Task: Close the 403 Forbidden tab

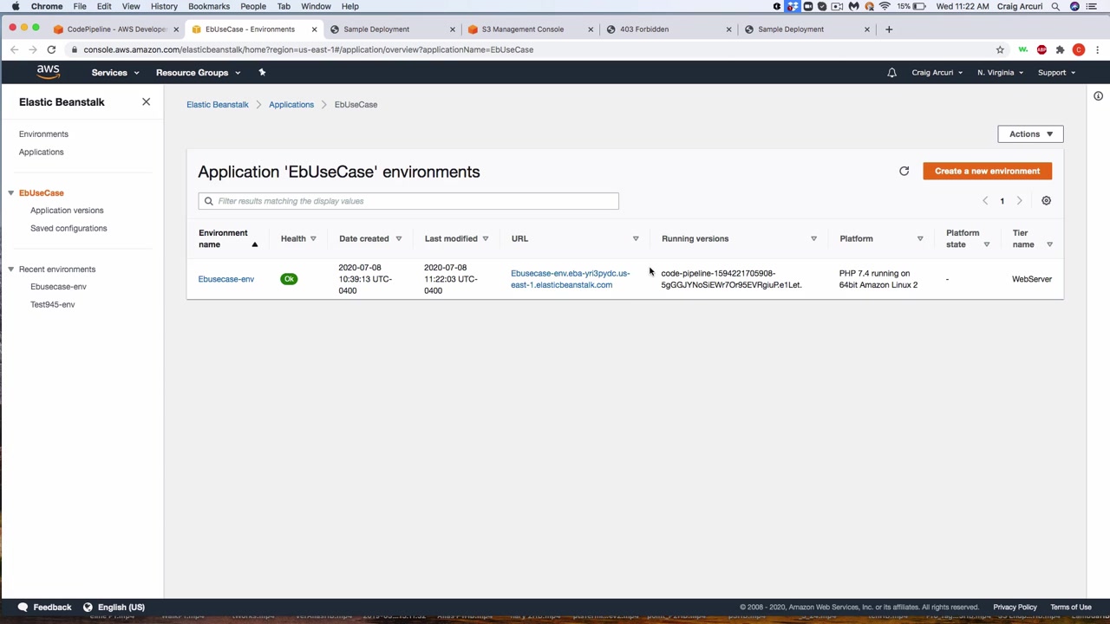Action: [728, 29]
